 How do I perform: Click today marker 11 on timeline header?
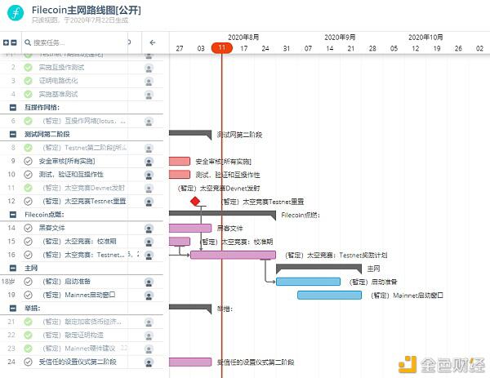222,48
